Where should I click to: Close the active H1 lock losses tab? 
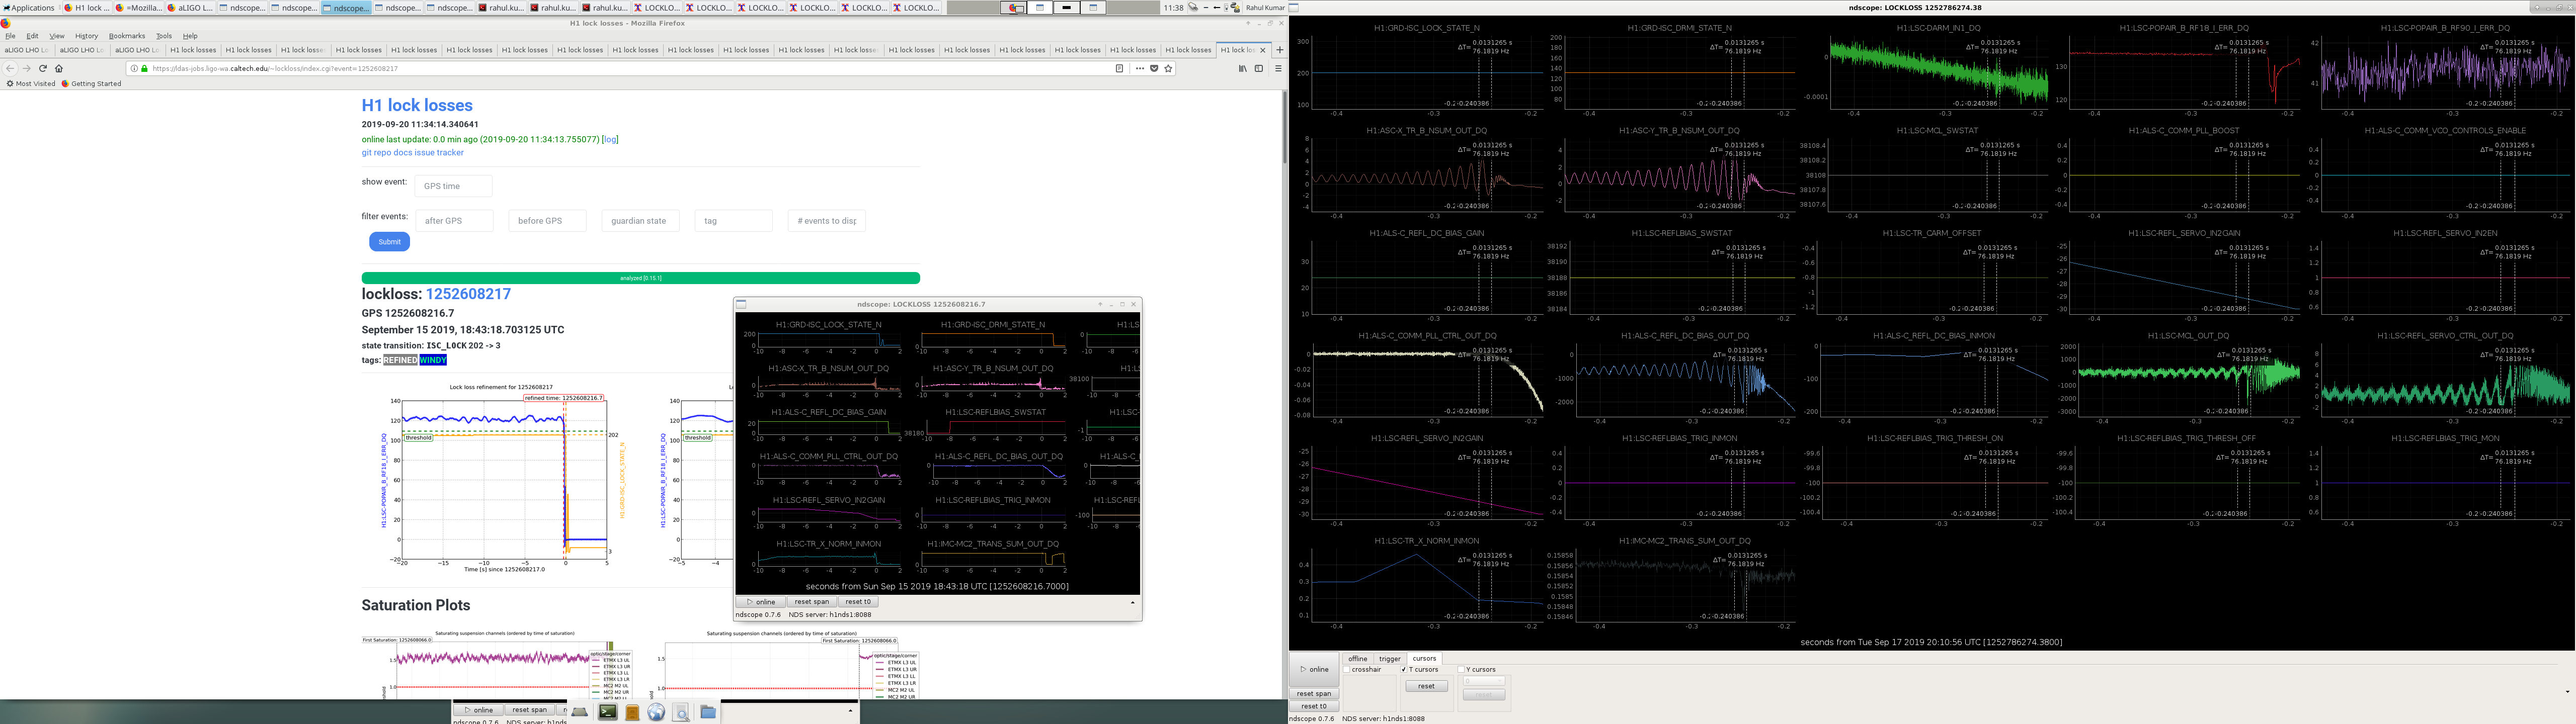pyautogui.click(x=1263, y=50)
